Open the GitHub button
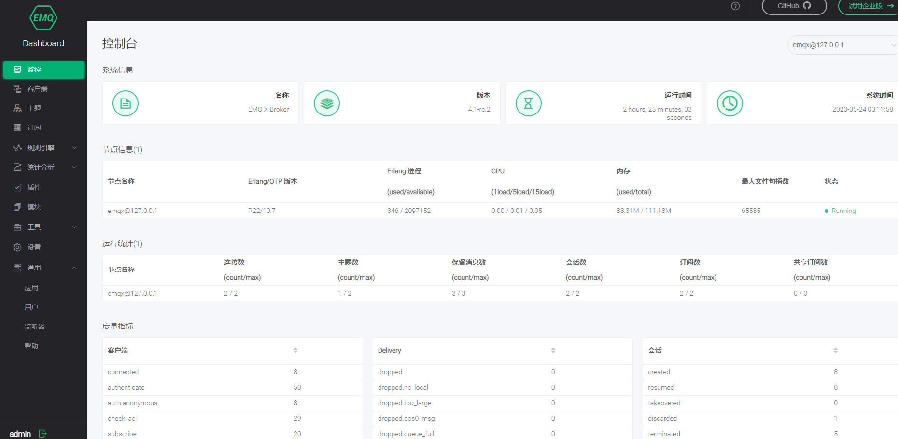This screenshot has width=898, height=439. tap(794, 6)
